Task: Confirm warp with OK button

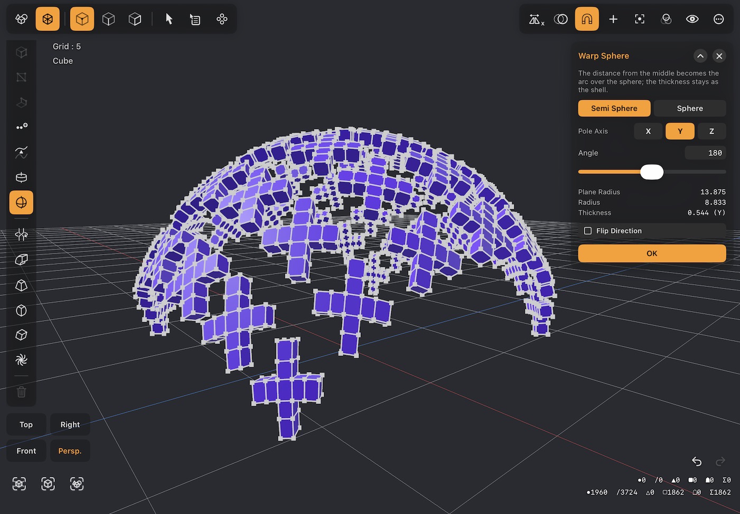Action: 652,254
